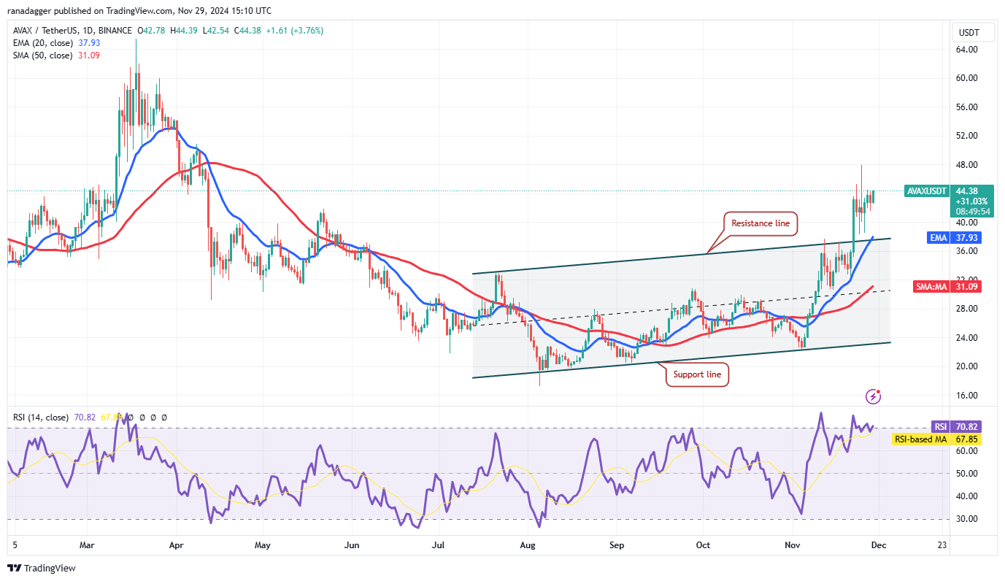Click the Nov label on time axis

[x=791, y=545]
